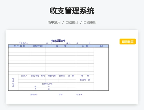This screenshot has width=144, height=110.
Task: Click the 收款通知单 form title
Action: [x=58, y=40]
